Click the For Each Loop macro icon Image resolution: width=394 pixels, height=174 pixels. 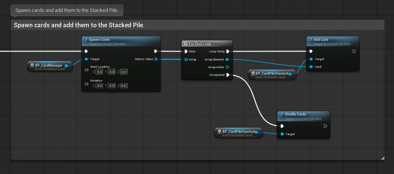coord(186,43)
